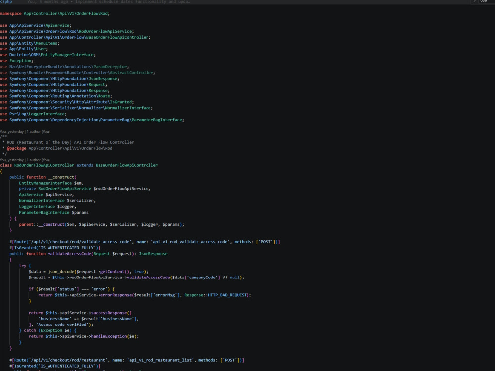
Task: Click the 'use App\ApiService\ApiService;' import line
Action: tap(36, 25)
